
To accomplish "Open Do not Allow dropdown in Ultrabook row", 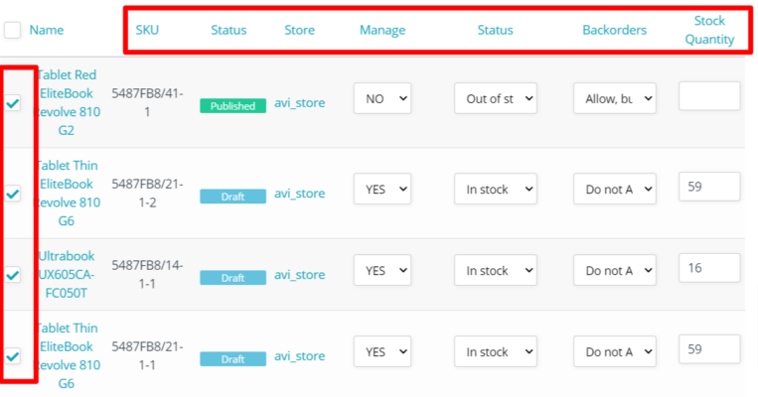I will pyautogui.click(x=615, y=271).
